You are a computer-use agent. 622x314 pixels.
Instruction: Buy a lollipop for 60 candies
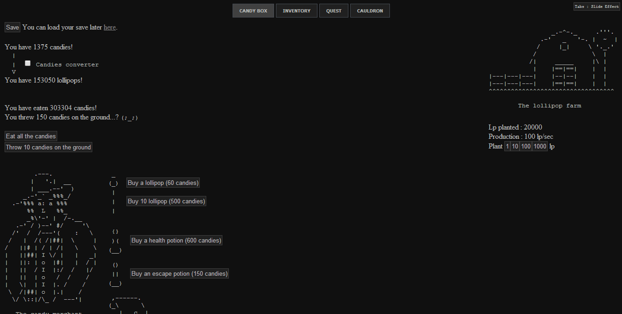163,183
